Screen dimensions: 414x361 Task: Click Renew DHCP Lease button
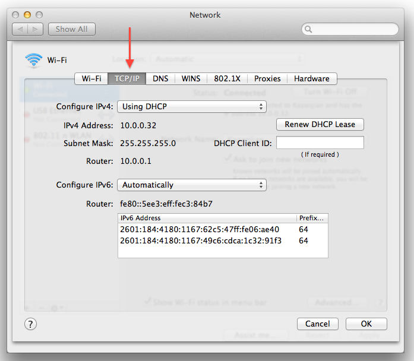pyautogui.click(x=320, y=124)
